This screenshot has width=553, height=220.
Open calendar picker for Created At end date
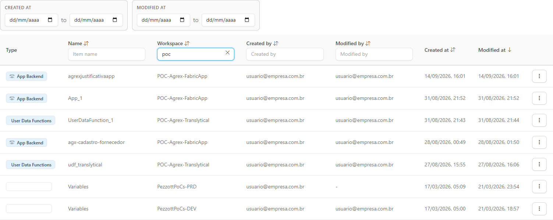coord(115,20)
